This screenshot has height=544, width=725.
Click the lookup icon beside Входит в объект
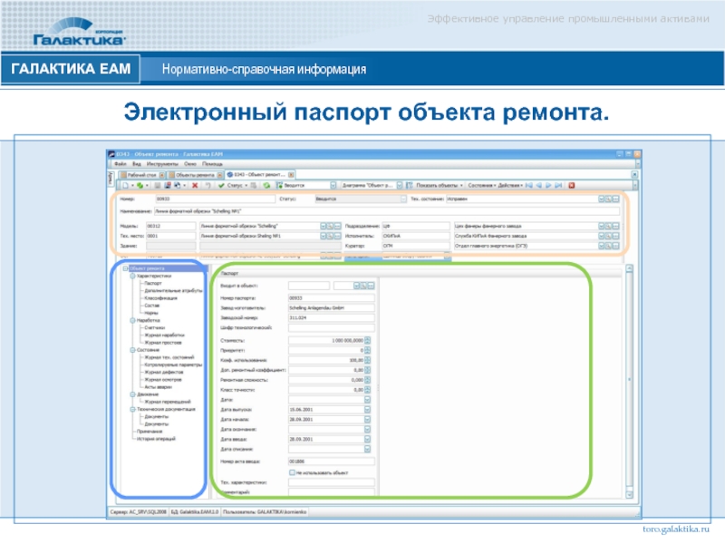point(362,286)
